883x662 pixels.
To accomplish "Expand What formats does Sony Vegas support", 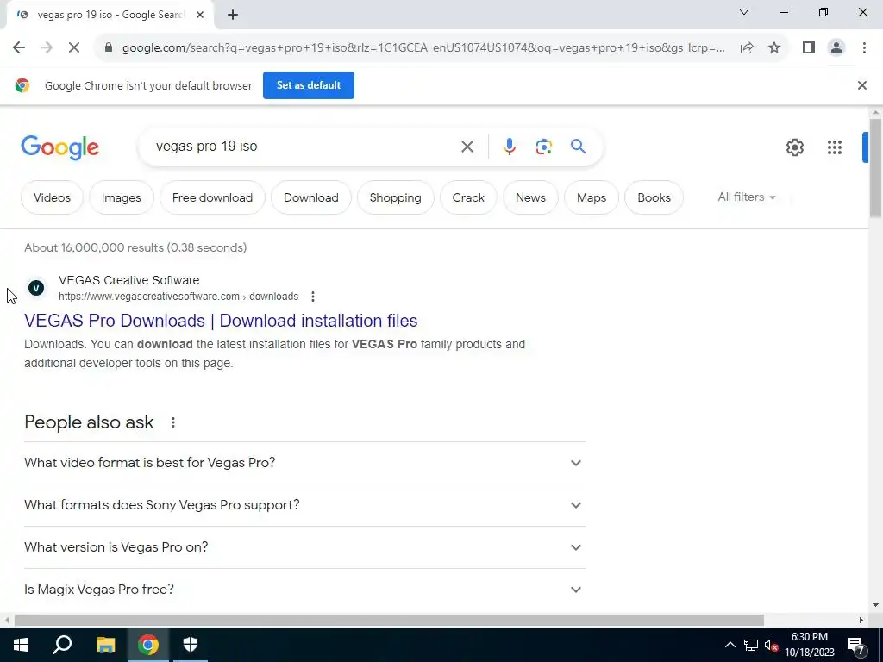I will (305, 505).
